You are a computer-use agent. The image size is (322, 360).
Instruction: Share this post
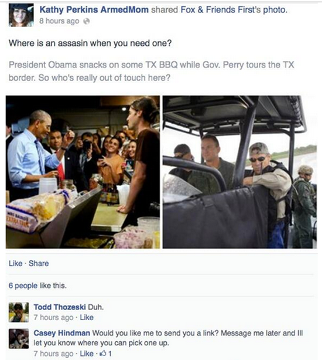point(39,263)
